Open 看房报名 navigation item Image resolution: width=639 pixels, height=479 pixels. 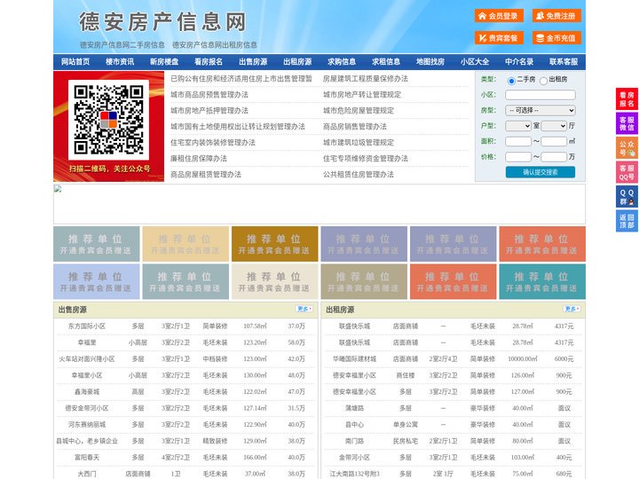(x=209, y=62)
